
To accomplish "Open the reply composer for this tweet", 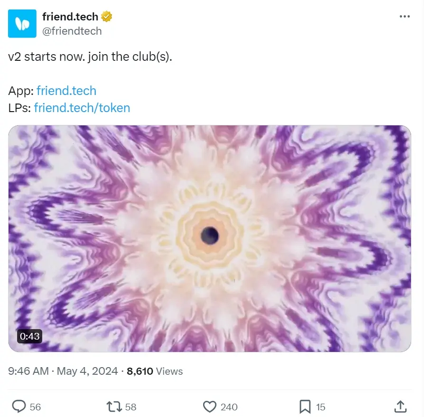I will [x=19, y=407].
